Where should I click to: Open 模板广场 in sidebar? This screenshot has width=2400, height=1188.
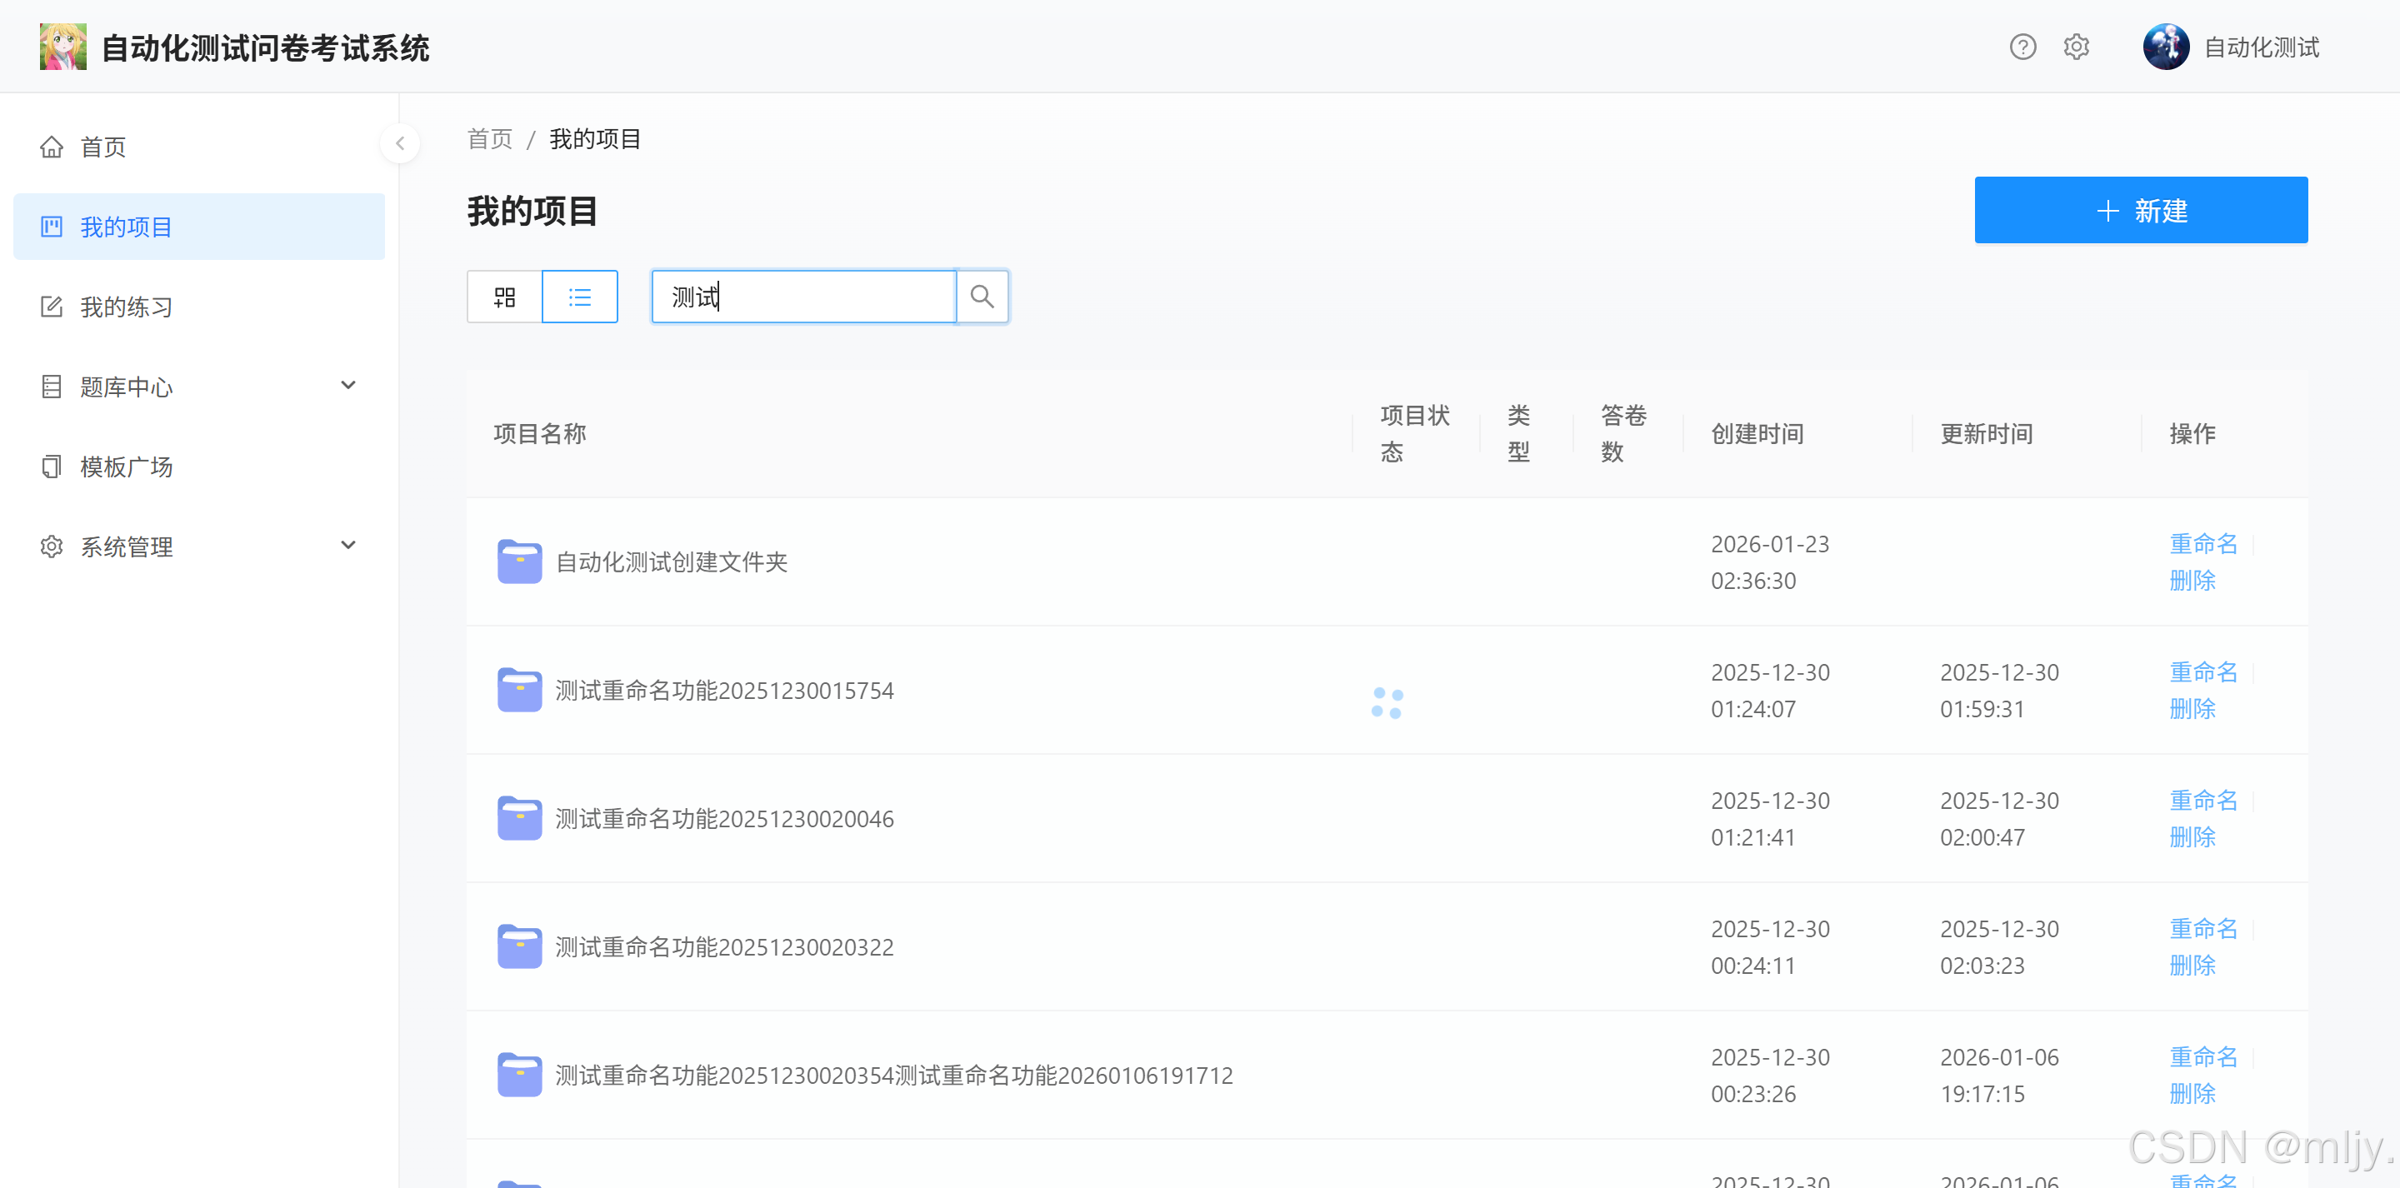(127, 467)
